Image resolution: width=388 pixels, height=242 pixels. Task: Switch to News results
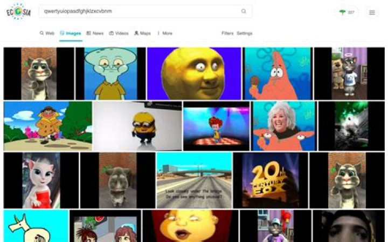tap(95, 33)
